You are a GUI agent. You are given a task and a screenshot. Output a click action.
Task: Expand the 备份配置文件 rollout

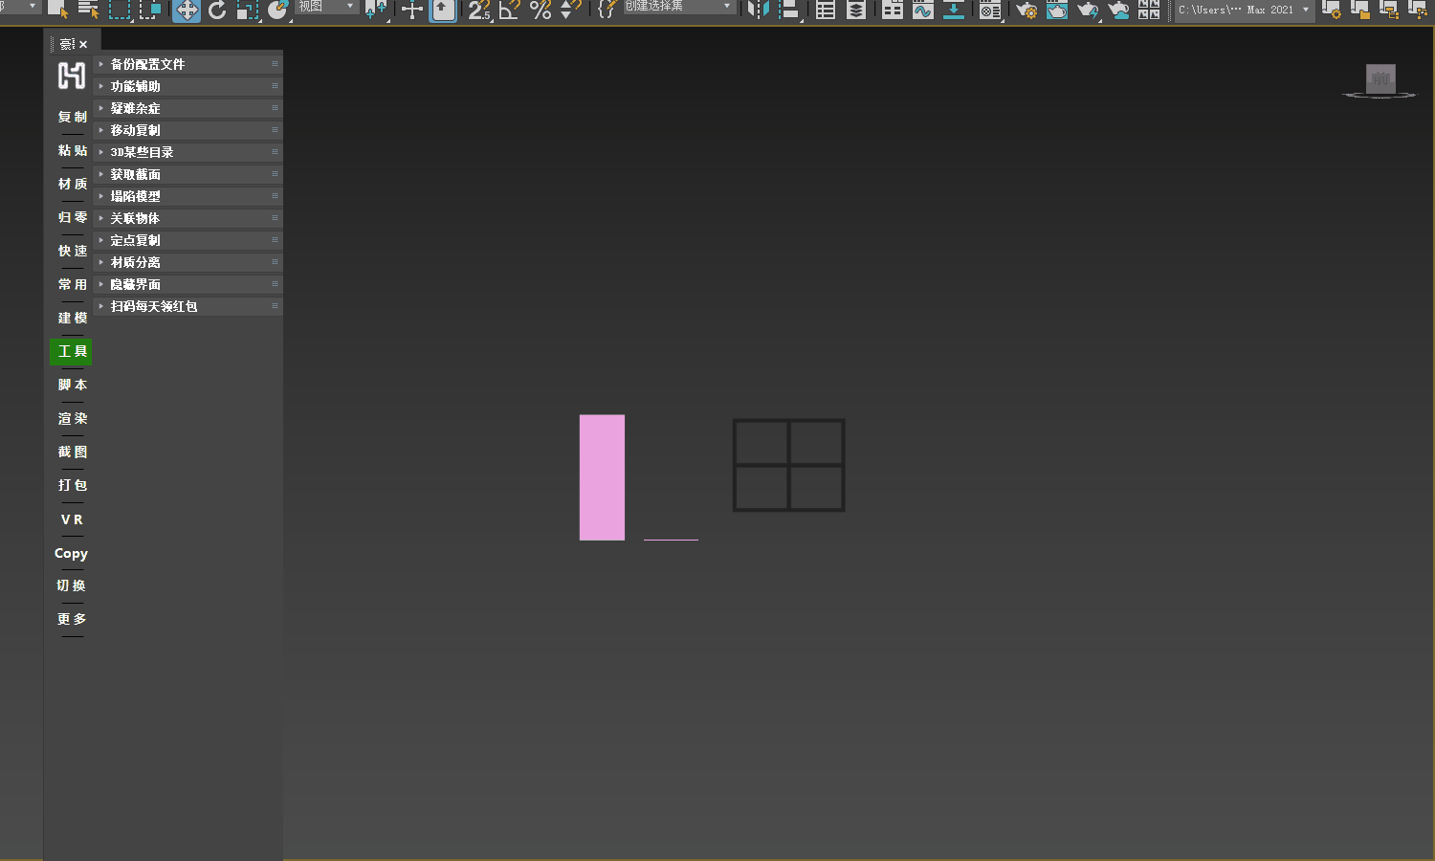tap(188, 64)
